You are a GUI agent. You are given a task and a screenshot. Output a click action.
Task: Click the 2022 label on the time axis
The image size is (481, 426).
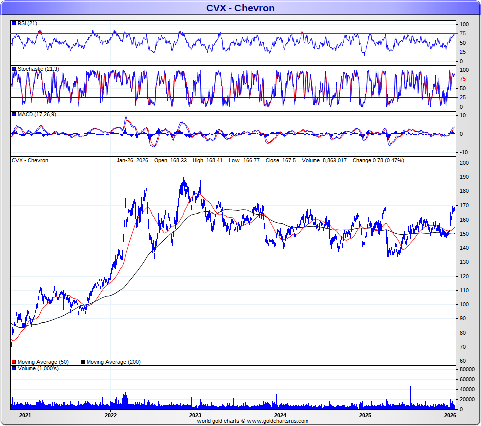(110, 416)
